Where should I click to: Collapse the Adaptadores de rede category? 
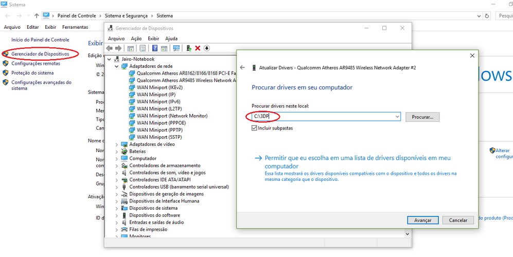(116, 66)
